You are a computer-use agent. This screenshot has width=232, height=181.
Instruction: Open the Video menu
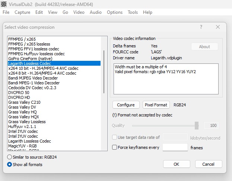[79, 12]
